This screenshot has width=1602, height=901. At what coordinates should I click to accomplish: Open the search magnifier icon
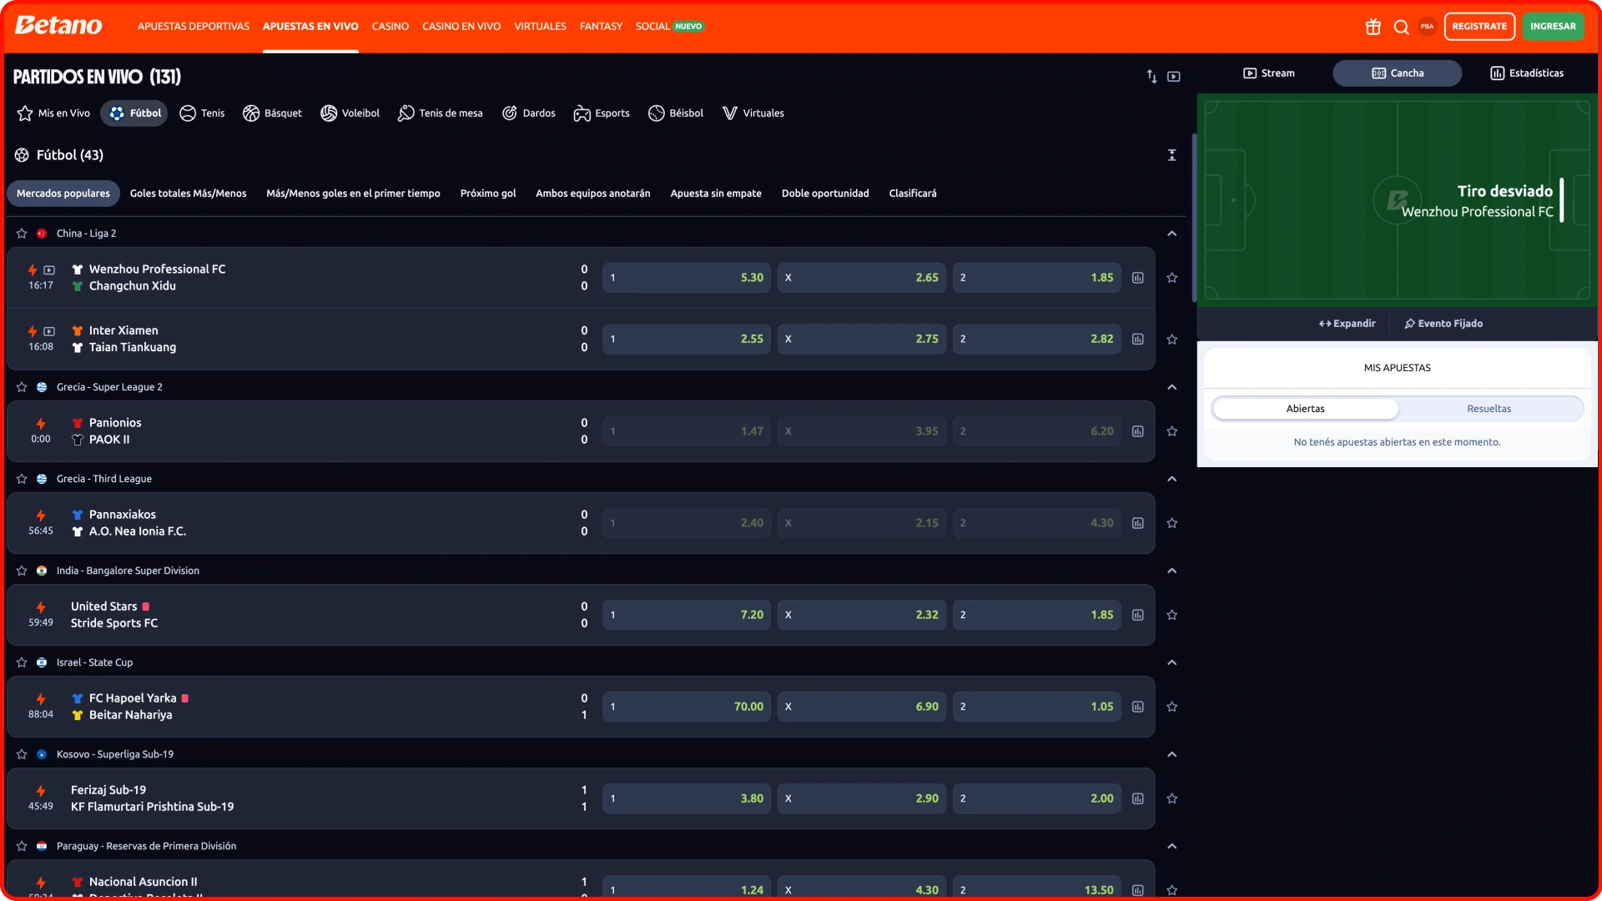click(1401, 27)
